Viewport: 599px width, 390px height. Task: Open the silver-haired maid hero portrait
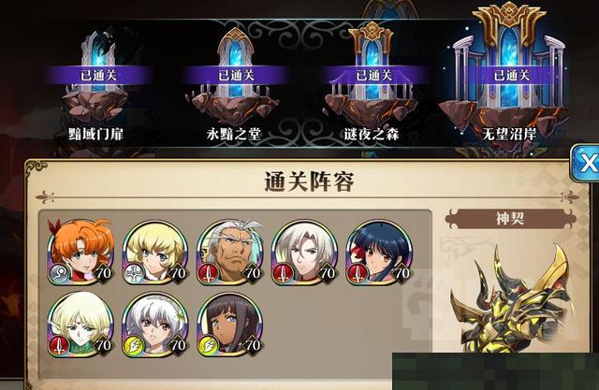pyautogui.click(x=155, y=325)
